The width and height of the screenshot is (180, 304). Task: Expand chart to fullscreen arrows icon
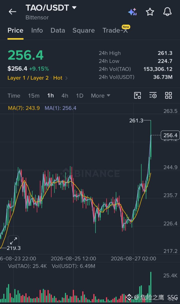[x=13, y=241]
